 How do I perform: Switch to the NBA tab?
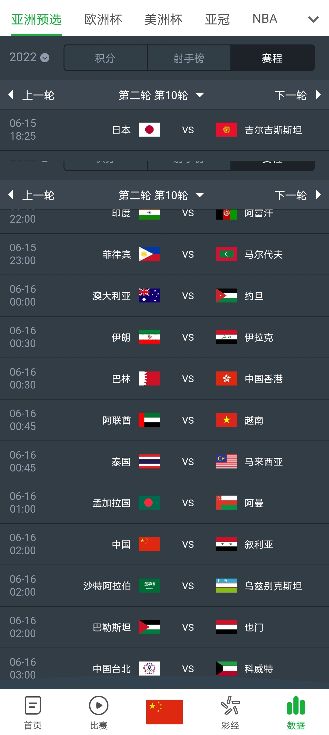[x=265, y=19]
